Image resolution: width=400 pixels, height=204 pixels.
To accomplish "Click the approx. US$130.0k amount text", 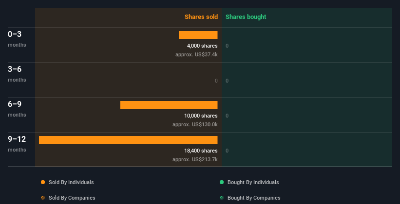I will coord(195,124).
